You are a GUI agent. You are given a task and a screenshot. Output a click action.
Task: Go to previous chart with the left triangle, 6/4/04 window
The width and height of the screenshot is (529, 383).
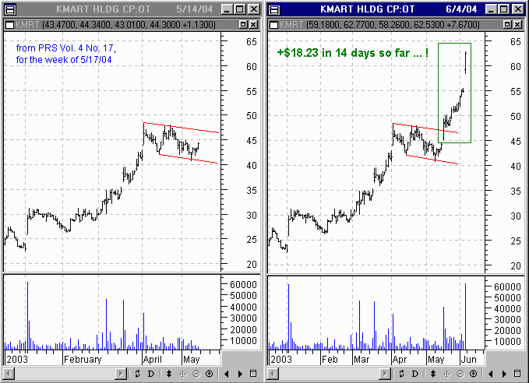pos(491,374)
